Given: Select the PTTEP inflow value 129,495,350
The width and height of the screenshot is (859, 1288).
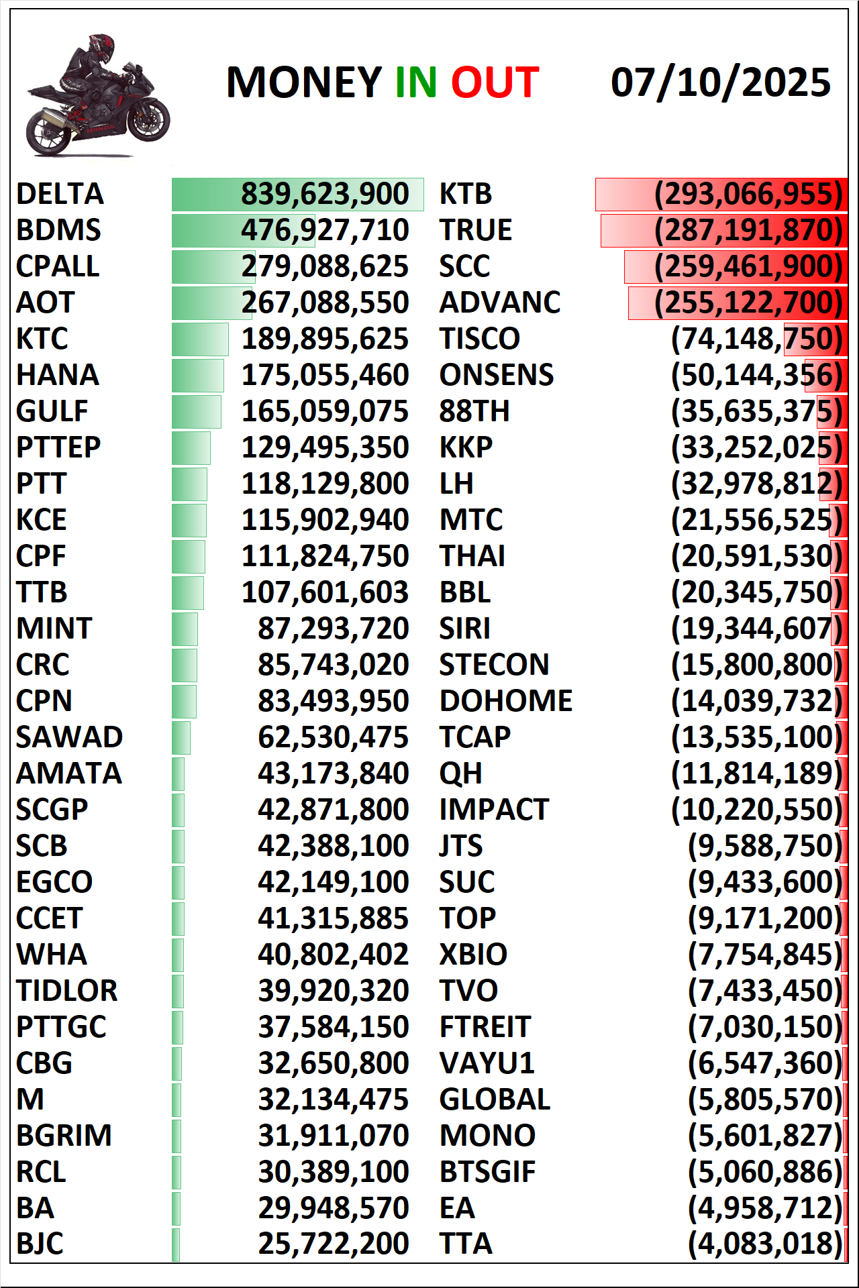Looking at the screenshot, I should [325, 447].
